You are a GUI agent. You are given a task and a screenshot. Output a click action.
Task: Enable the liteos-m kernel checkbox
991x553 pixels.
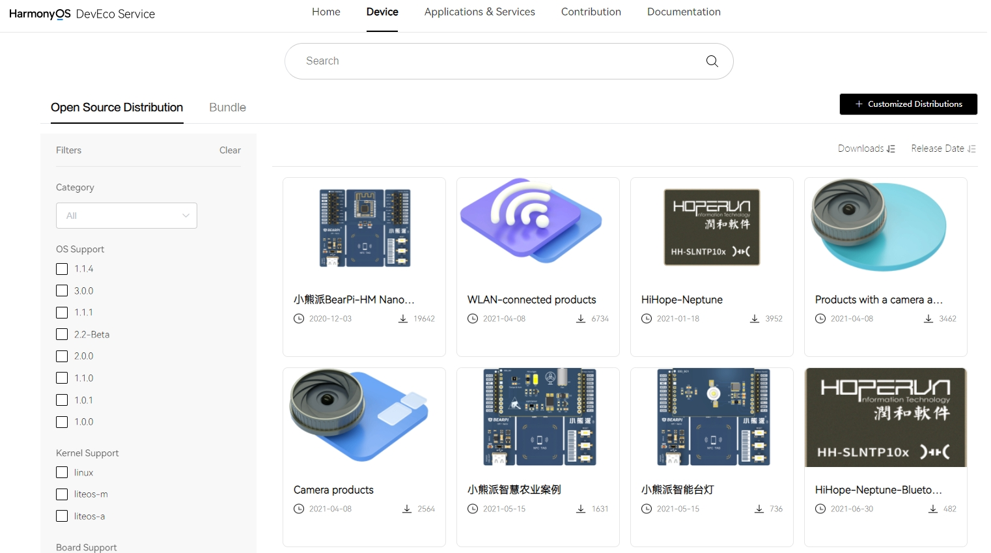pos(62,494)
